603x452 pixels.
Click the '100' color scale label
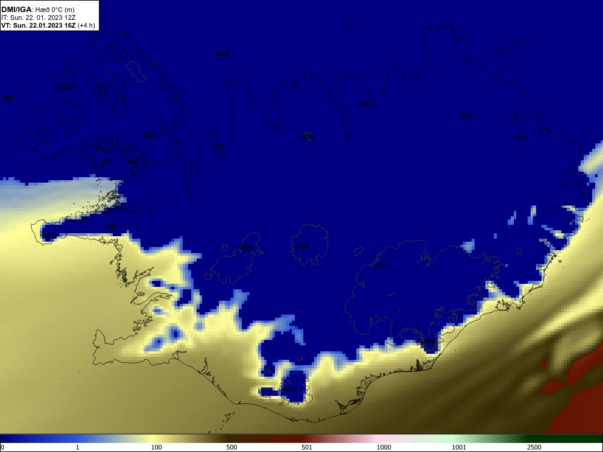tap(157, 447)
